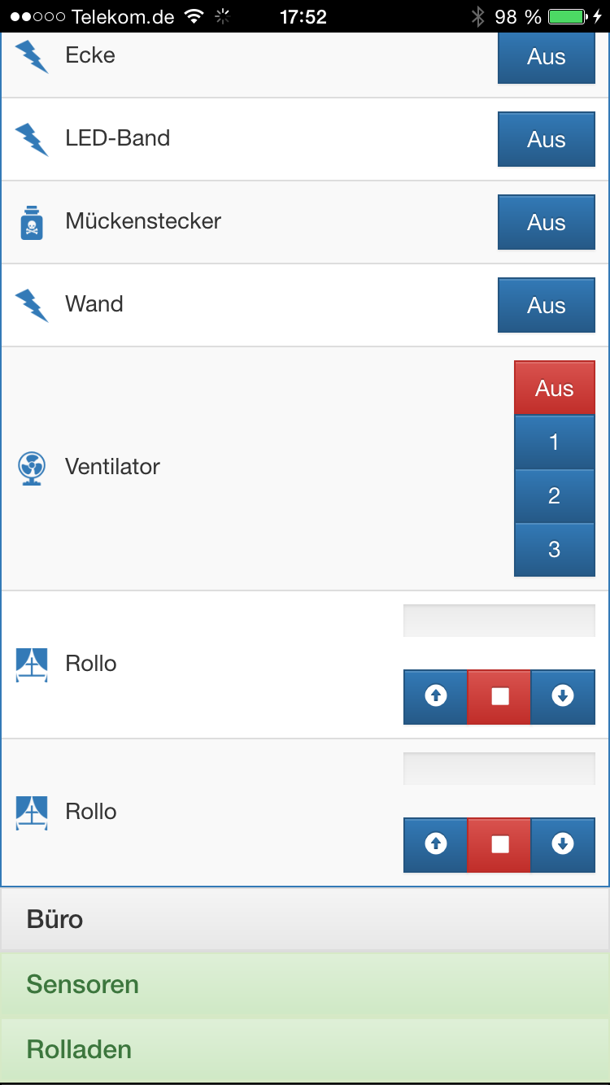Turn the Ventilator off with red Aus
The image size is (610, 1085).
click(x=554, y=389)
